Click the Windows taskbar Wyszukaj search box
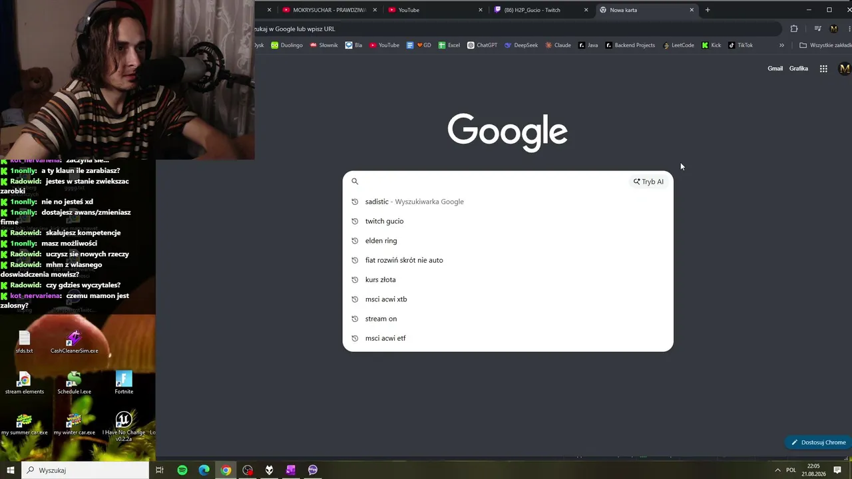The width and height of the screenshot is (852, 479). click(85, 470)
